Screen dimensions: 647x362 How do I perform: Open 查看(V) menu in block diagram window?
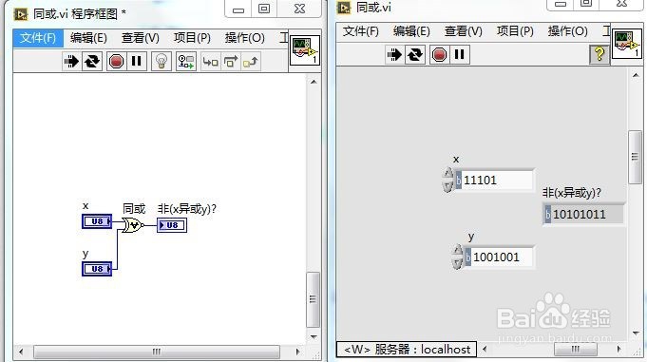(141, 38)
